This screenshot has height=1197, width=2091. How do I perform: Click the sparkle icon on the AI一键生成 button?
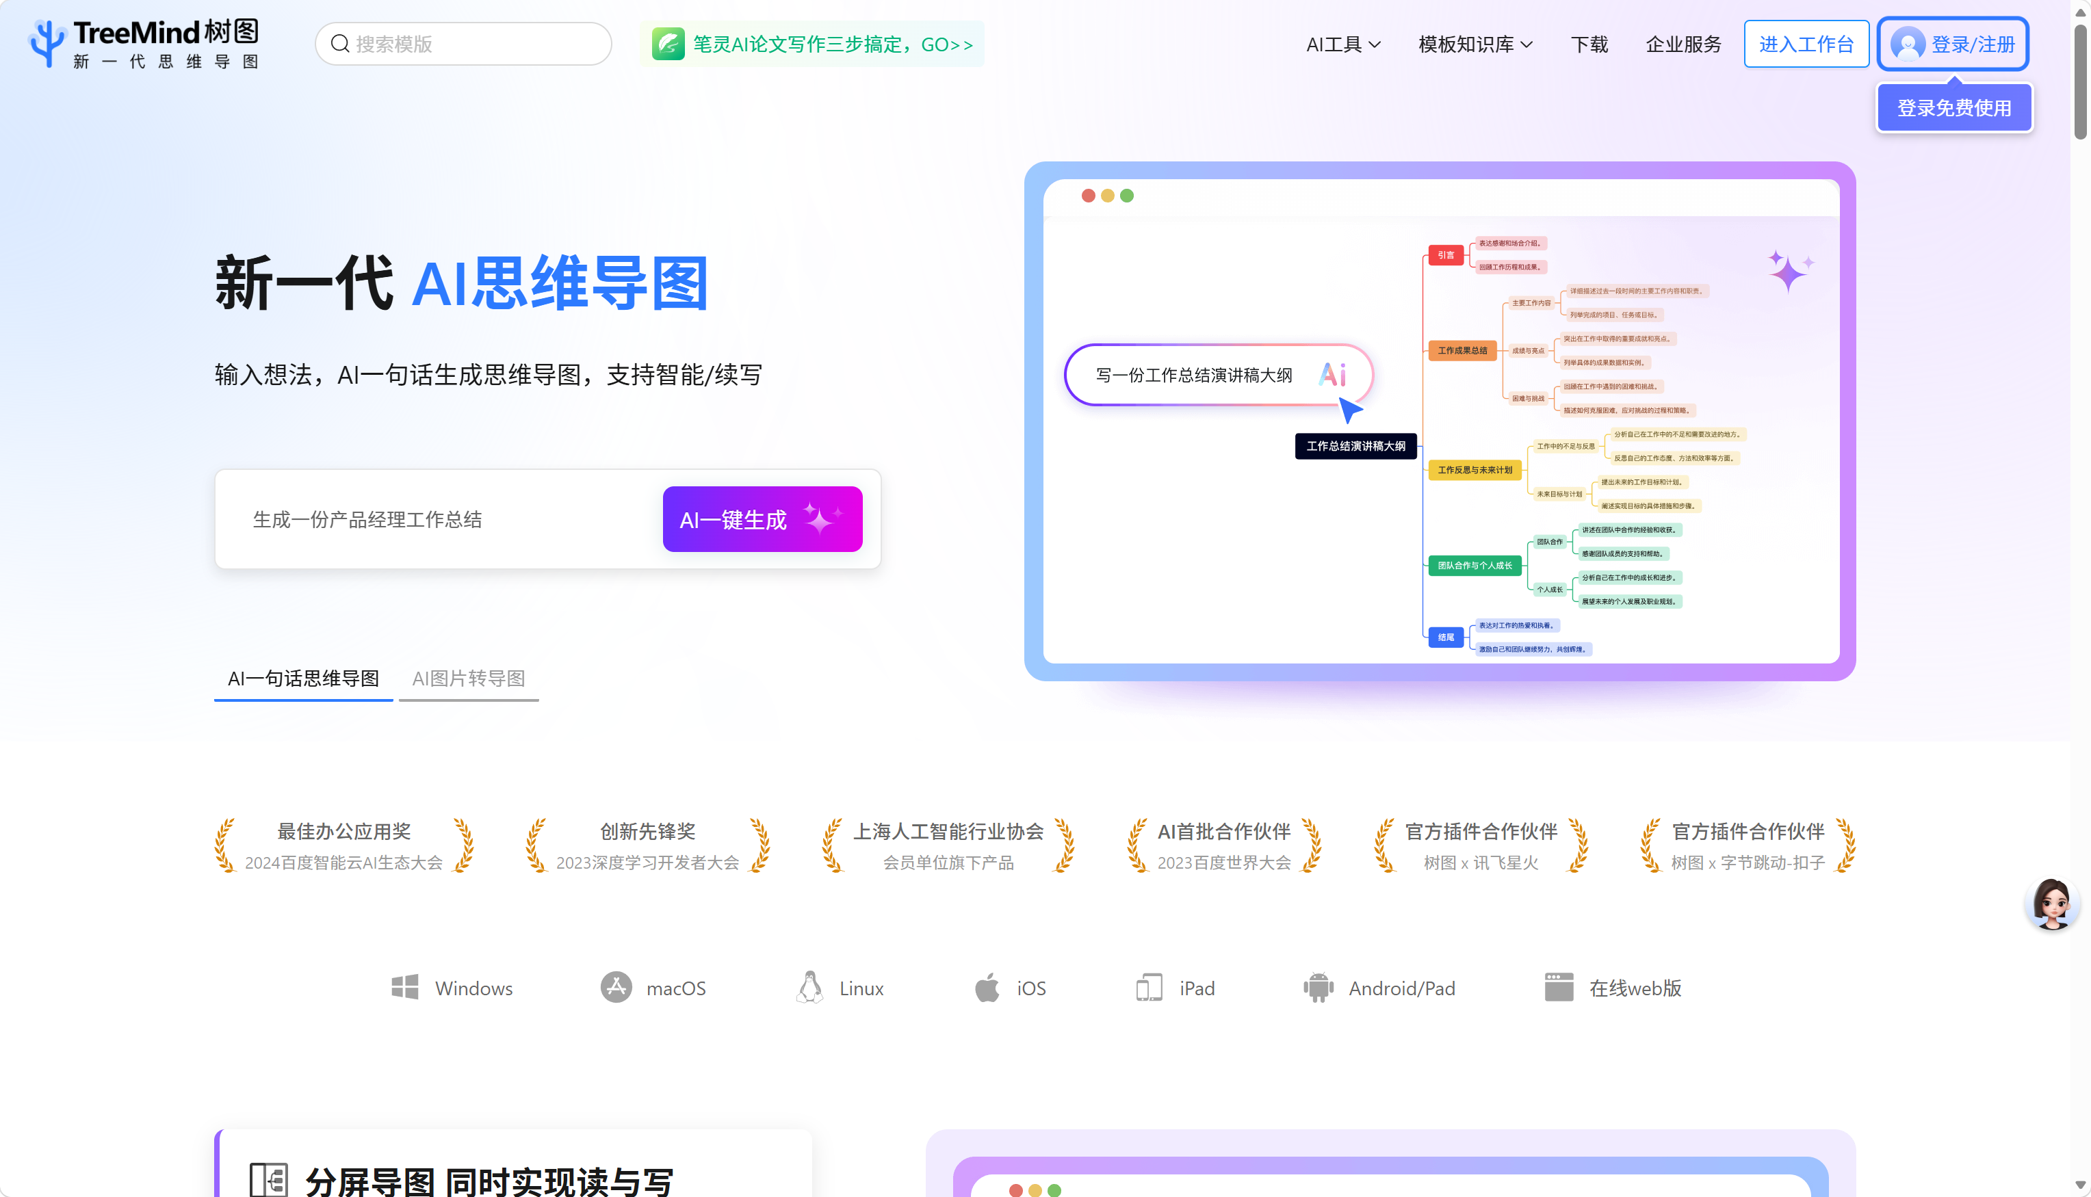[823, 518]
